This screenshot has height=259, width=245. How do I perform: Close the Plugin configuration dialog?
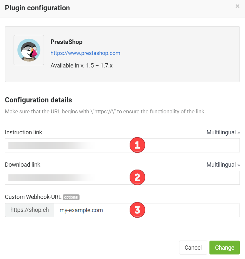click(237, 6)
